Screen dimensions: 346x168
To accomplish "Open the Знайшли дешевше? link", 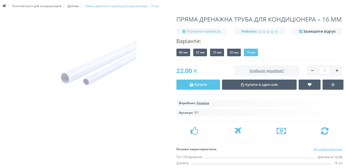I will pos(267,71).
